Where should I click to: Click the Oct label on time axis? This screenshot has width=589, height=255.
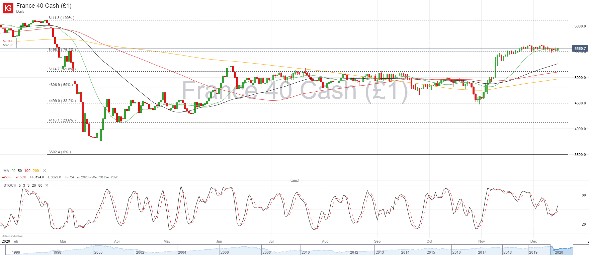tap(429, 241)
